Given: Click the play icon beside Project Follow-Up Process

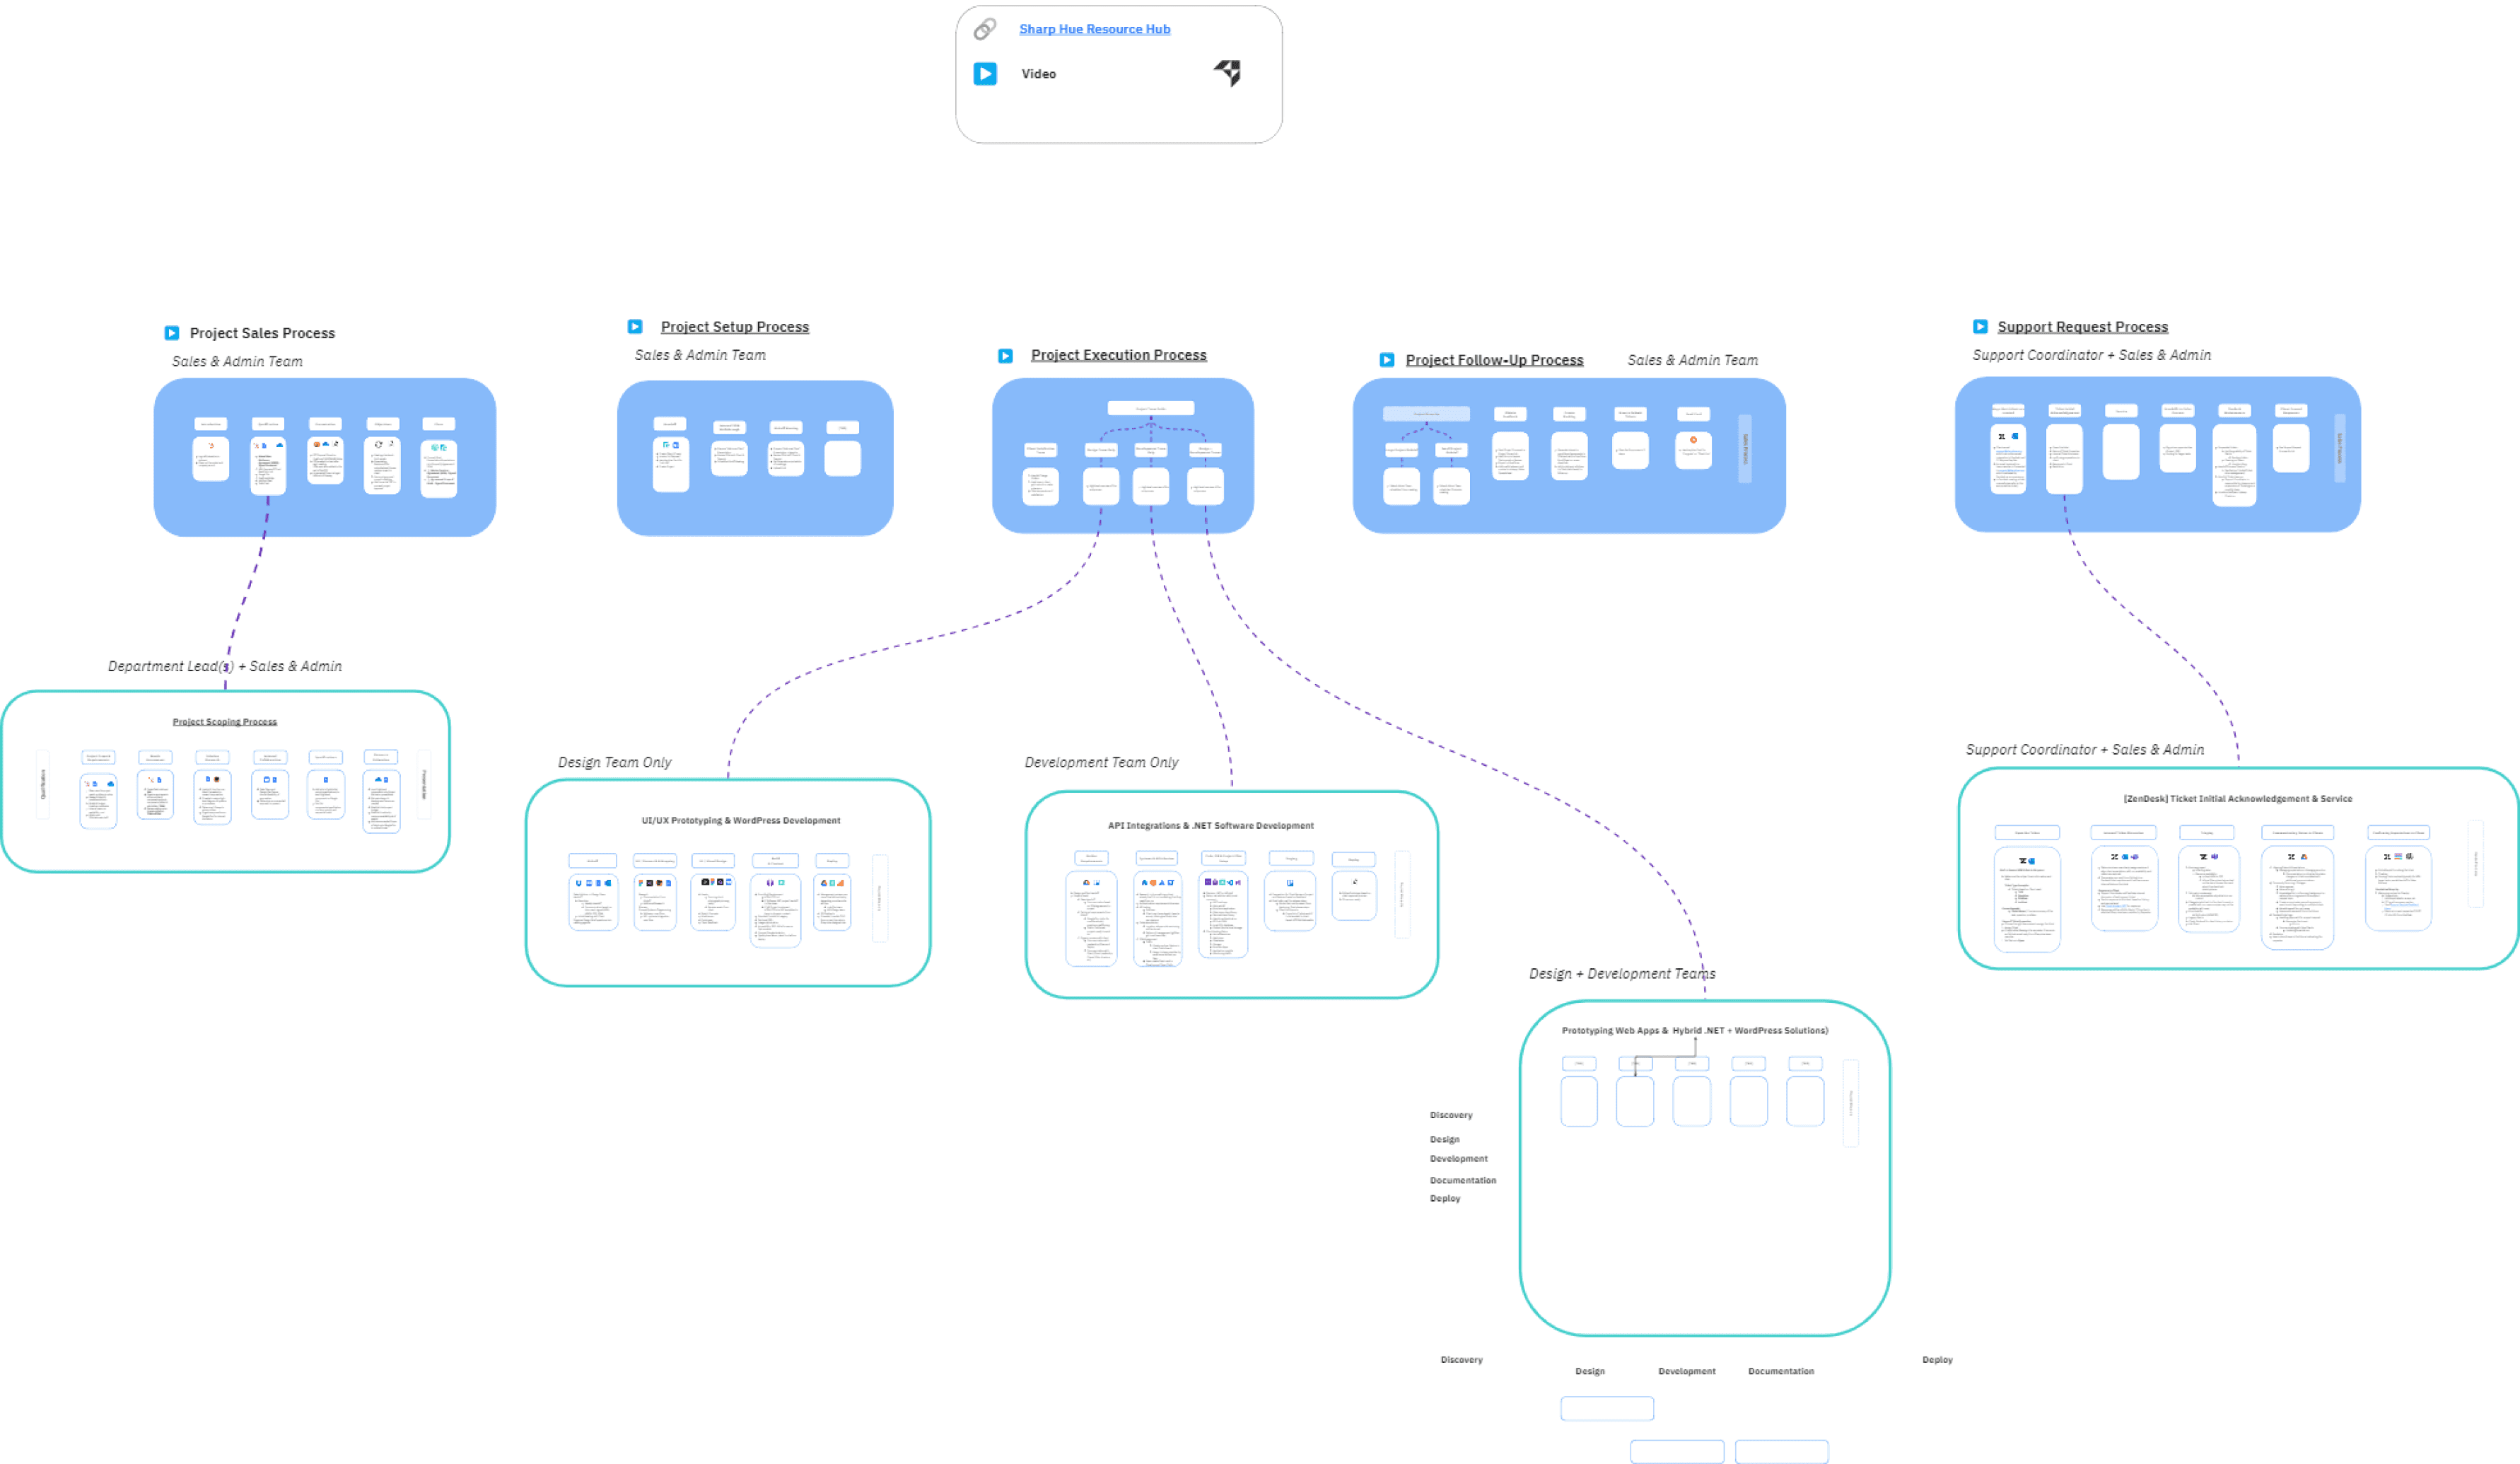Looking at the screenshot, I should point(1387,360).
